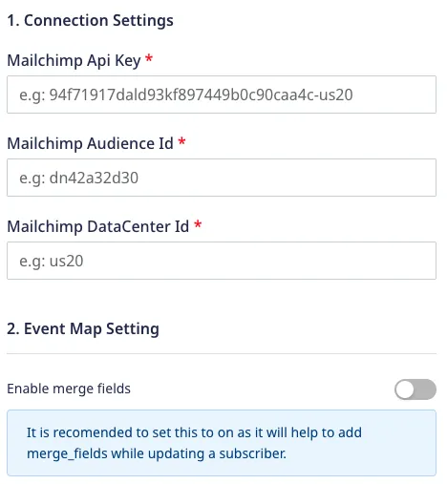The height and width of the screenshot is (484, 447).
Task: Select the 1. Connection Settings heading
Action: (x=90, y=20)
